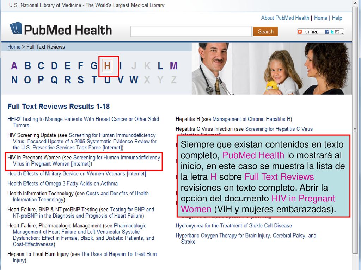Viewport: 361px width, 270px height.
Task: Go to the Home link at top right
Action: pos(320,18)
